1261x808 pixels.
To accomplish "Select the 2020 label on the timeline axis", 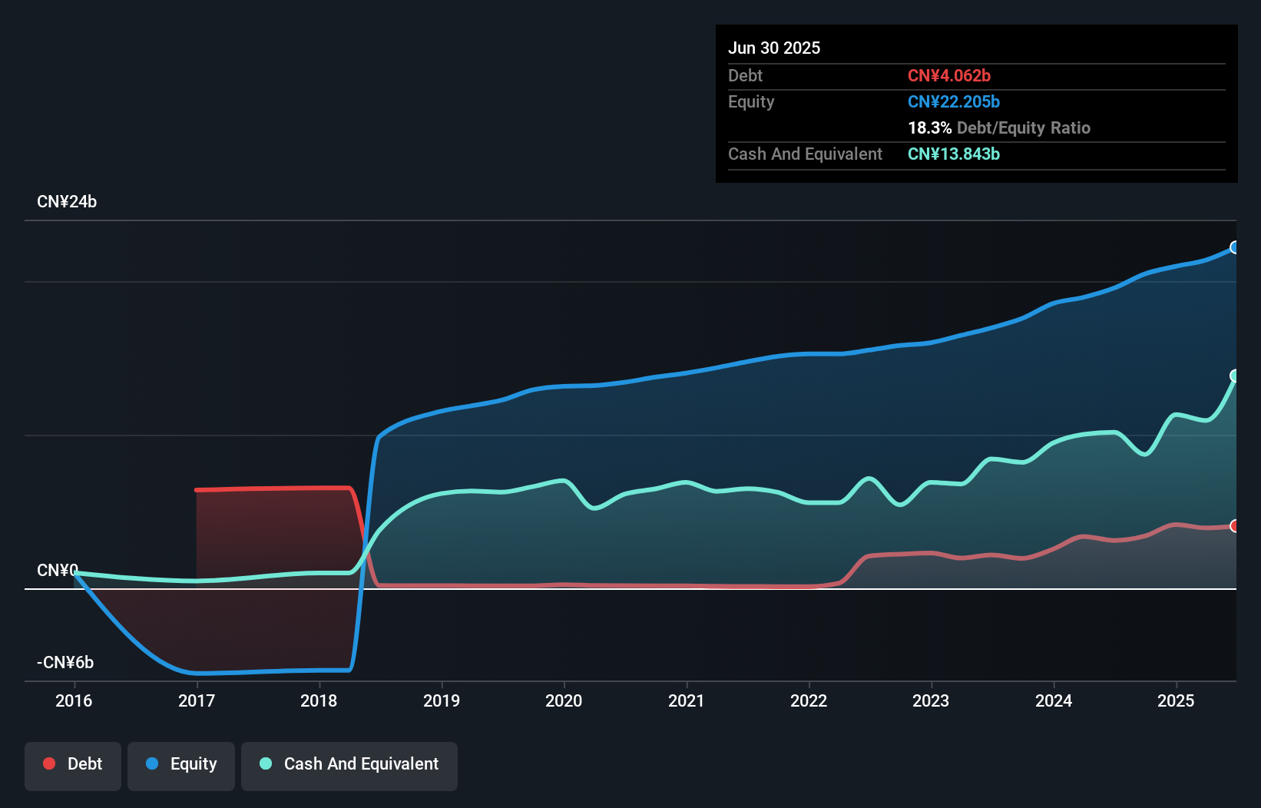I will [564, 700].
